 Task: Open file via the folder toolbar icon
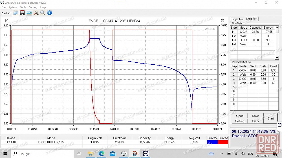click(x=16, y=13)
